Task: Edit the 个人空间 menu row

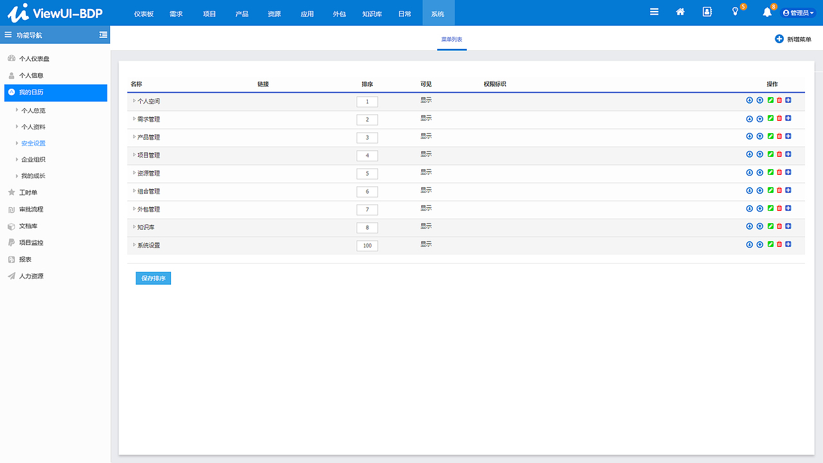Action: click(771, 100)
